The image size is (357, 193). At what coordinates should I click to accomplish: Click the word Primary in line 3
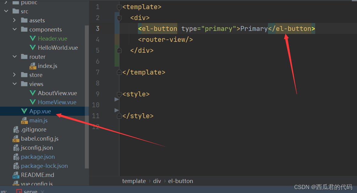254,29
